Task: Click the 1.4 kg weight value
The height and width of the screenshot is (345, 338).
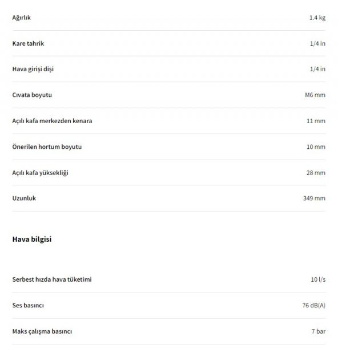Action: [x=317, y=18]
